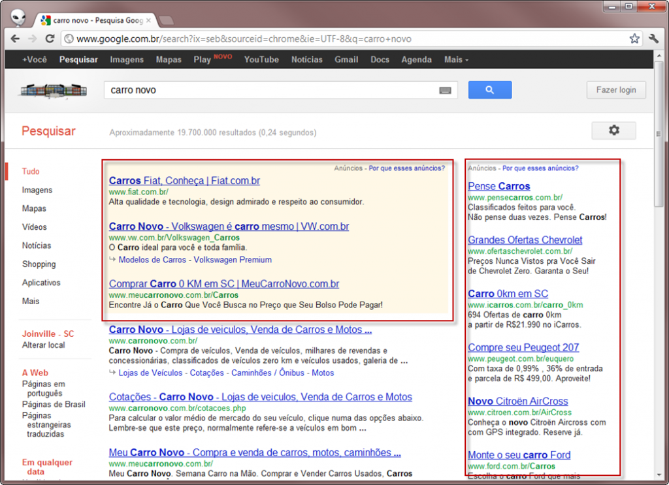
Task: Open the Carro Novo Volkswagen ad link
Action: pyautogui.click(x=228, y=227)
